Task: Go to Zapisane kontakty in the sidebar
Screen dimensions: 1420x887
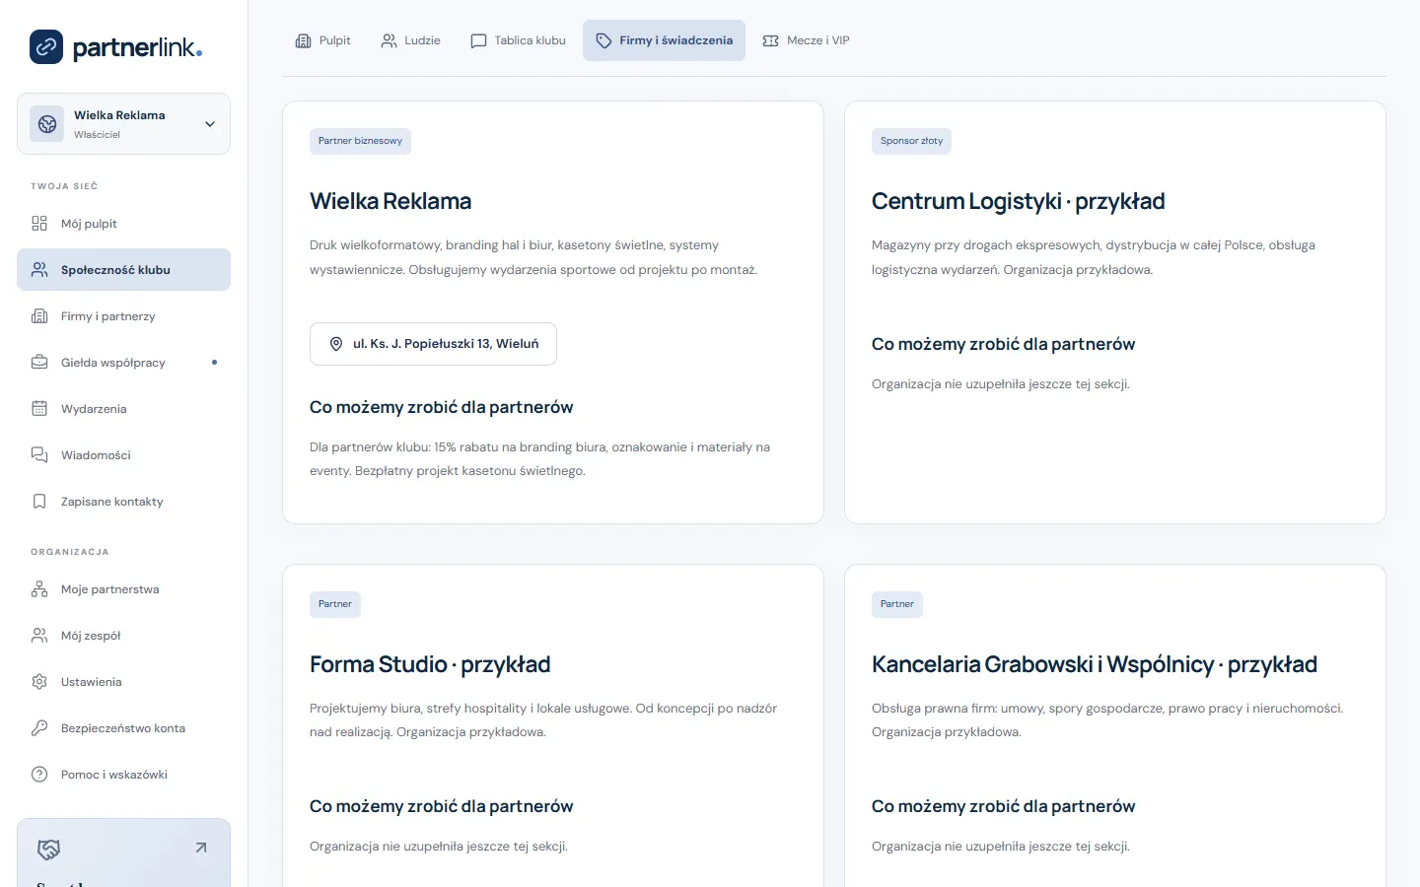Action: [x=123, y=502]
